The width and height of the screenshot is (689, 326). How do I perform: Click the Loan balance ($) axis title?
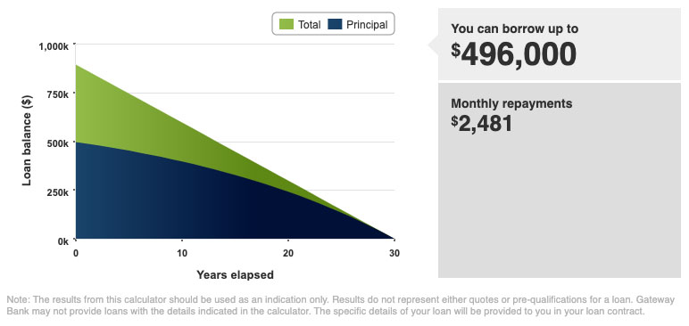[x=27, y=141]
